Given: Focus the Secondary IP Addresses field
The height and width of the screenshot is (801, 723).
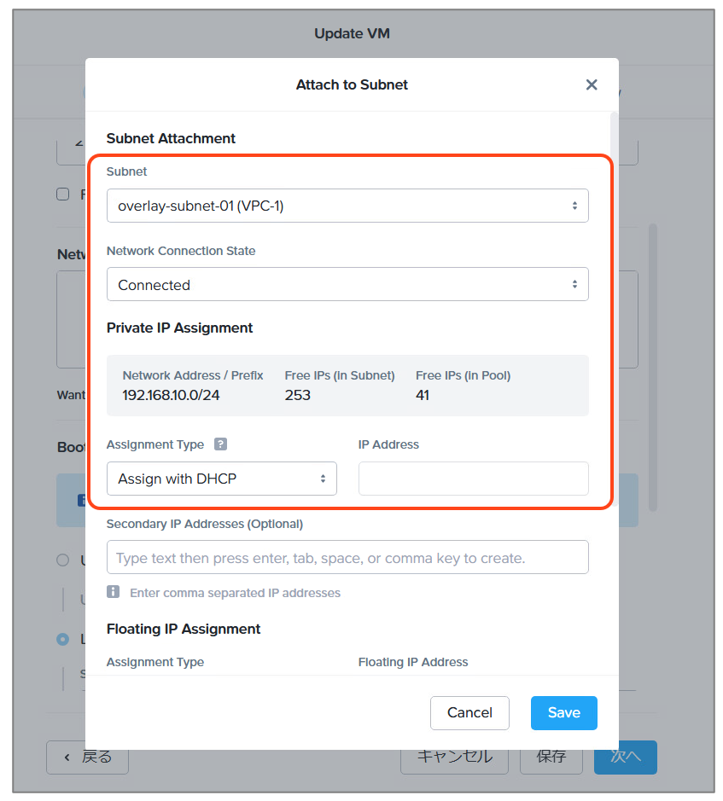Looking at the screenshot, I should coord(347,558).
